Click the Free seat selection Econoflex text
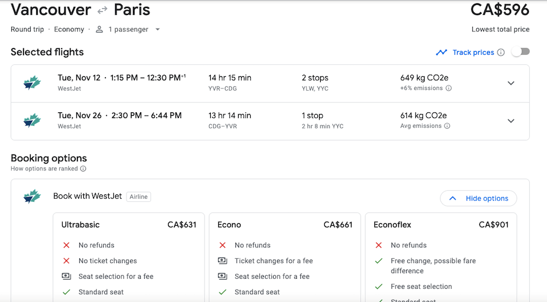 tap(421, 287)
